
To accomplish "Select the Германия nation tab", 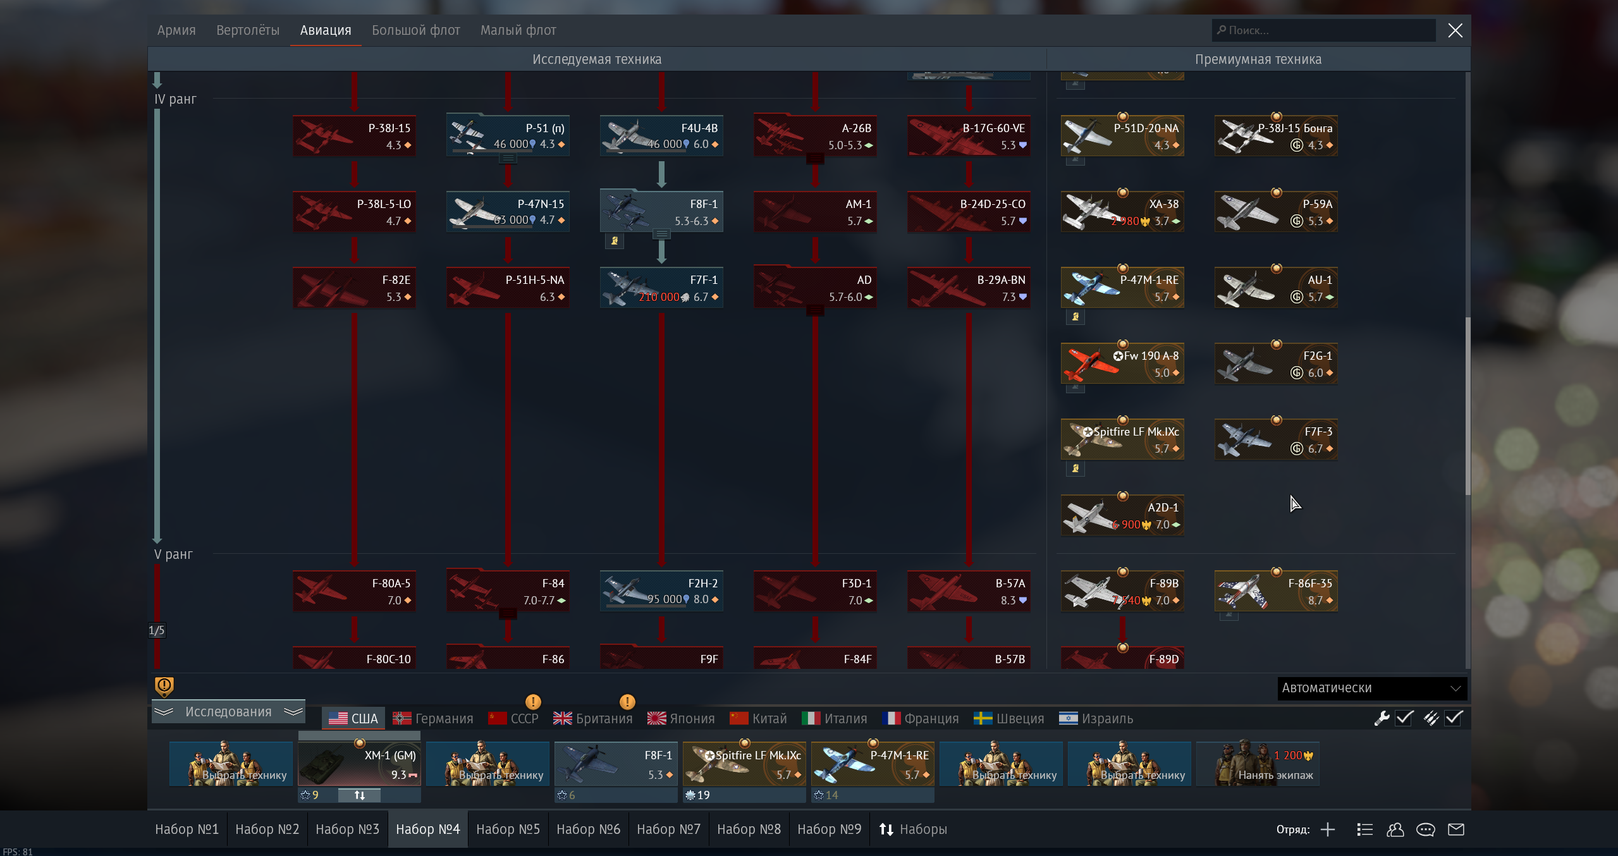I will 433,719.
